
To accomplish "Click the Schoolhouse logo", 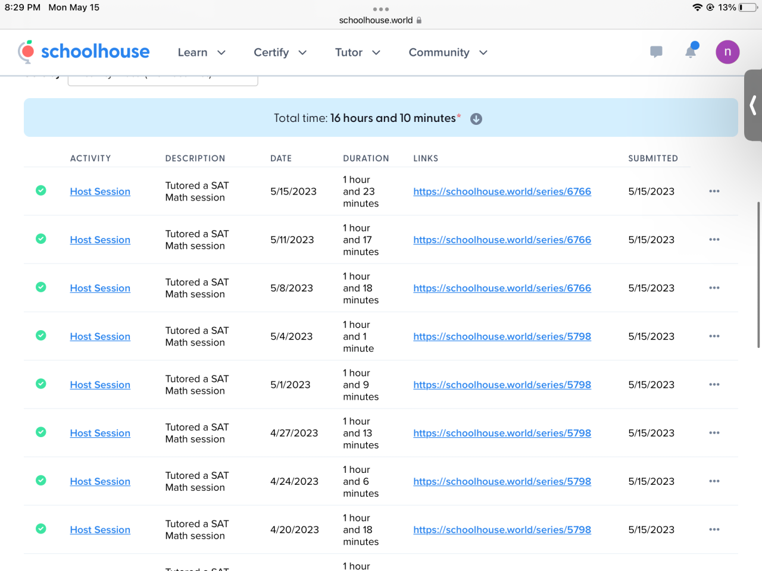I will tap(84, 52).
